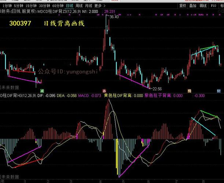Click the red 涨 event marker

point(104,91)
